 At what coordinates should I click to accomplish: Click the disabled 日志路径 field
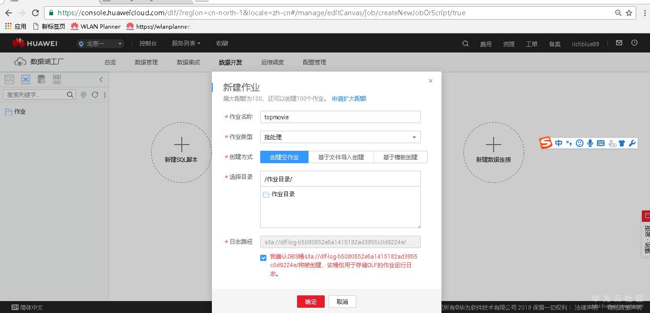pyautogui.click(x=341, y=242)
